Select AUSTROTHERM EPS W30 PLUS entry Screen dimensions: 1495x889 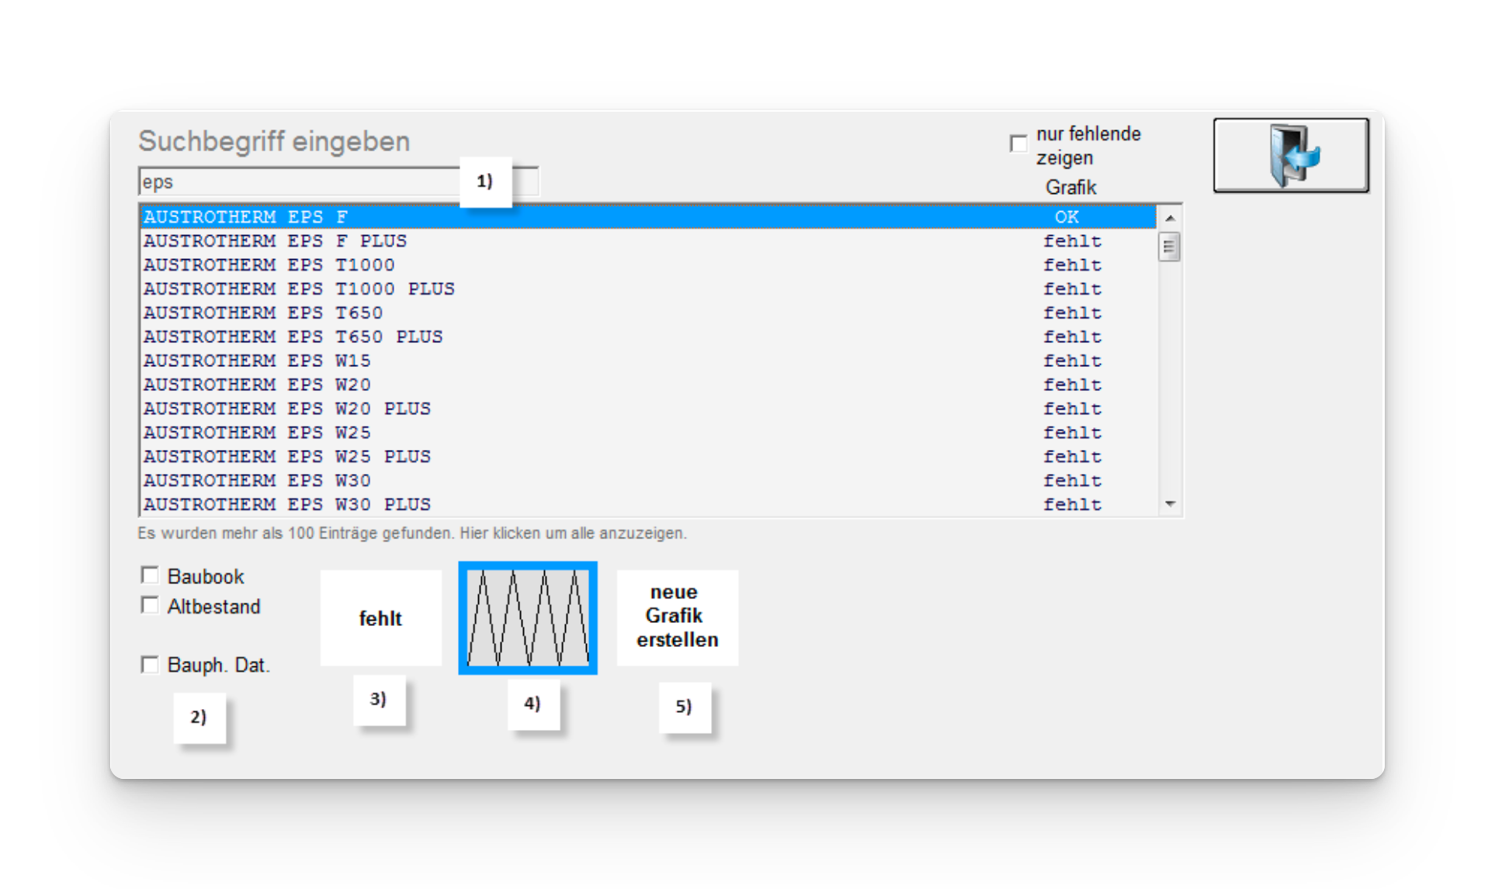pyautogui.click(x=287, y=504)
